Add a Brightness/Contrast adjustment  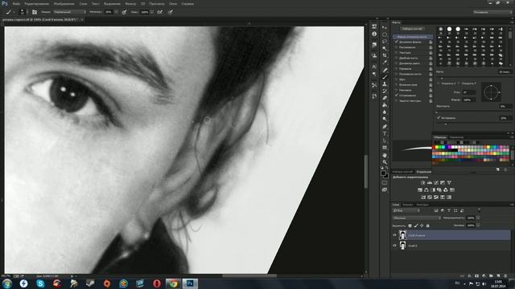423,182
